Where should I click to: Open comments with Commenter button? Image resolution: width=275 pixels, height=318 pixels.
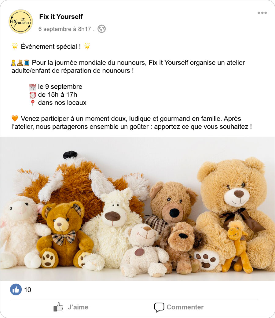click(179, 307)
